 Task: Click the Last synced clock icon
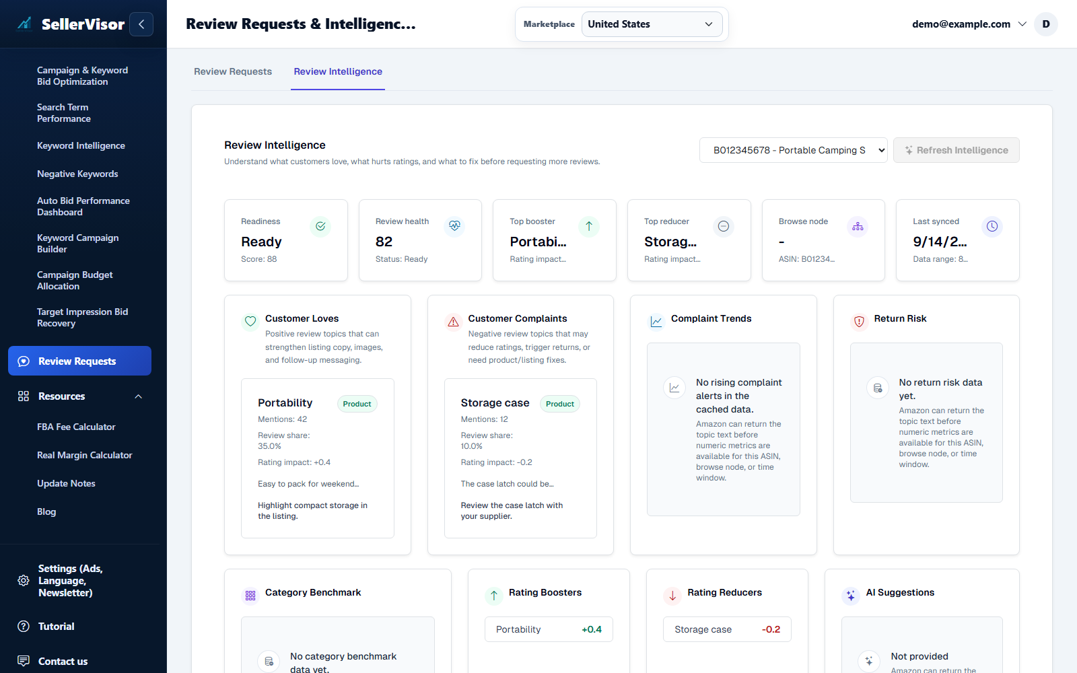[x=992, y=226]
